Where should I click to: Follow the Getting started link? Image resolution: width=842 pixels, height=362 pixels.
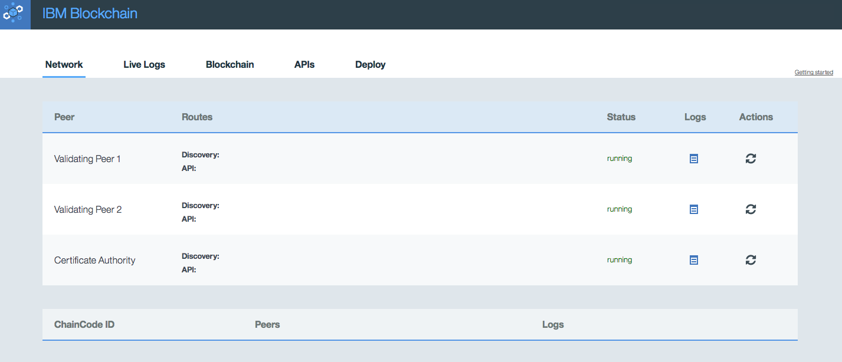814,73
